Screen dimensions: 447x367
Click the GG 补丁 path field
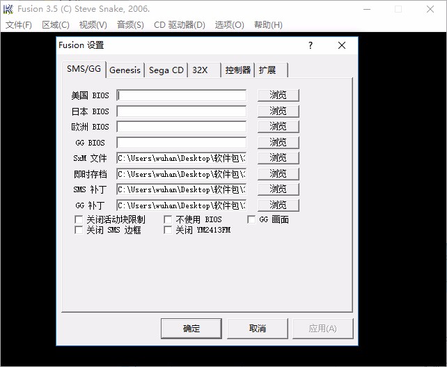point(181,205)
